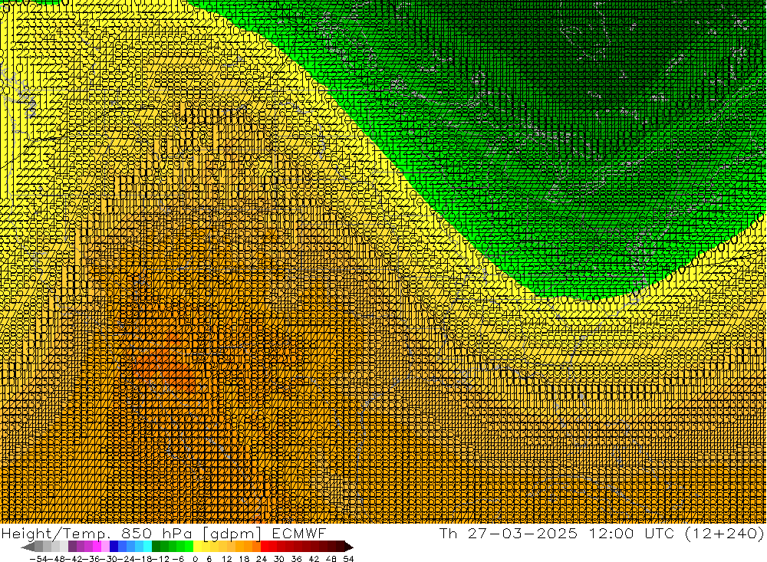Click the 'Th 27-03-2025 12:00 UTC (12+240)' timestamp
The width and height of the screenshot is (767, 562).
point(601,533)
